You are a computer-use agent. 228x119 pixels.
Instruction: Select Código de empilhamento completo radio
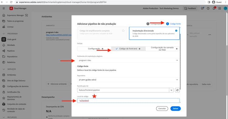coord(123,31)
